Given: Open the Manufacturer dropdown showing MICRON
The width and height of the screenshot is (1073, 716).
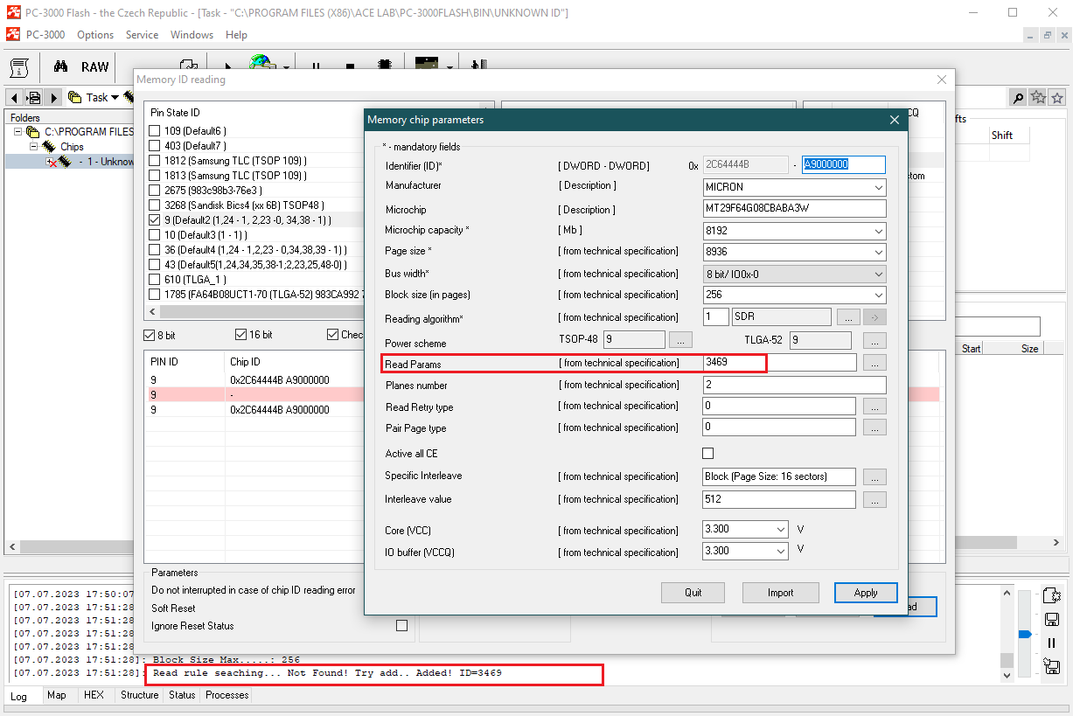Looking at the screenshot, I should coord(794,187).
